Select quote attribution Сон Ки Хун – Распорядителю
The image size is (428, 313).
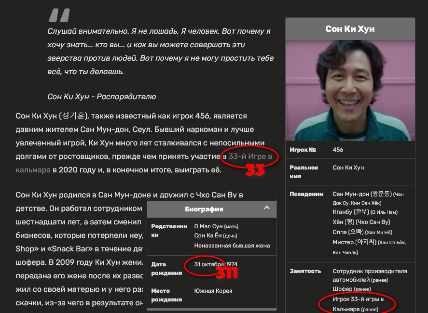pyautogui.click(x=101, y=96)
